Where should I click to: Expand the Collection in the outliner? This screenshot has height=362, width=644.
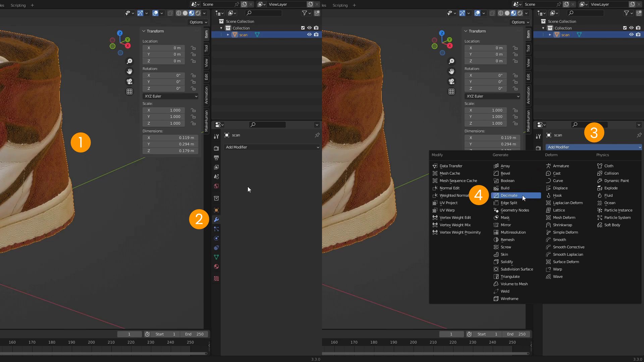click(x=221, y=28)
